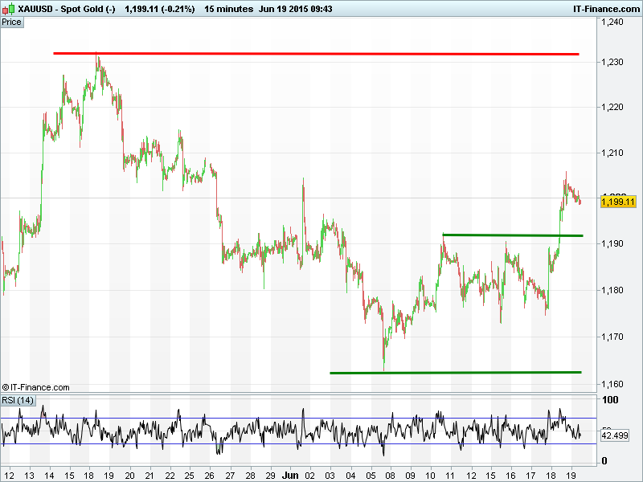Screen dimensions: 643x482
Task: Click the Price panel label
Action: coord(12,22)
